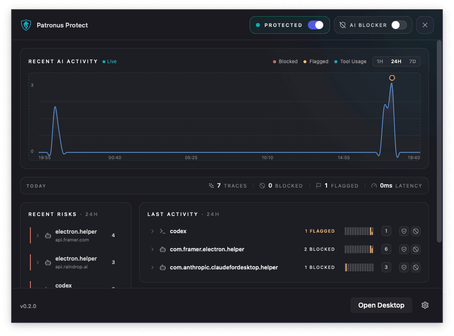
Task: Click the AI Blocker crossed-shield icon
Action: point(343,25)
